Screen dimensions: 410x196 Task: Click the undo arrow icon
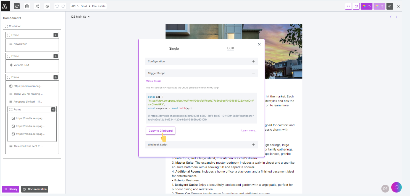click(x=57, y=6)
